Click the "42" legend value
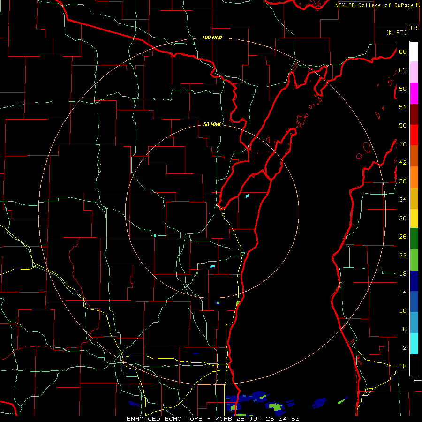 click(403, 163)
